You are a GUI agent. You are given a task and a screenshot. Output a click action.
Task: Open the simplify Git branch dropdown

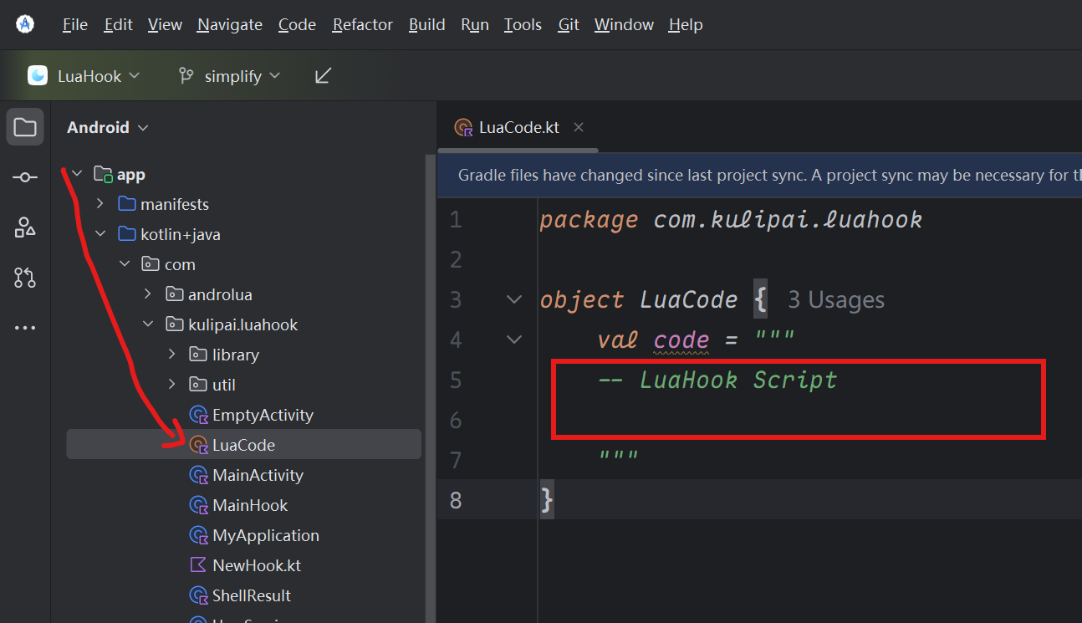pyautogui.click(x=230, y=76)
